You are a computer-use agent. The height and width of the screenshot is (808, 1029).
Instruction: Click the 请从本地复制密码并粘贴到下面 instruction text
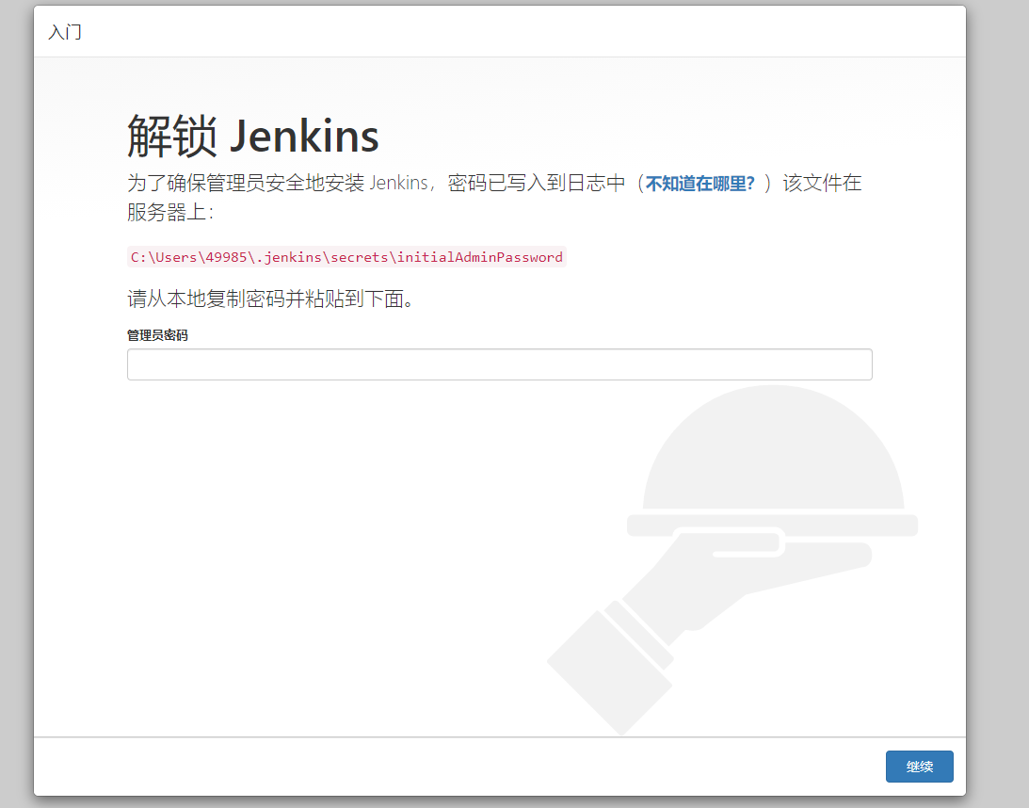click(x=271, y=299)
